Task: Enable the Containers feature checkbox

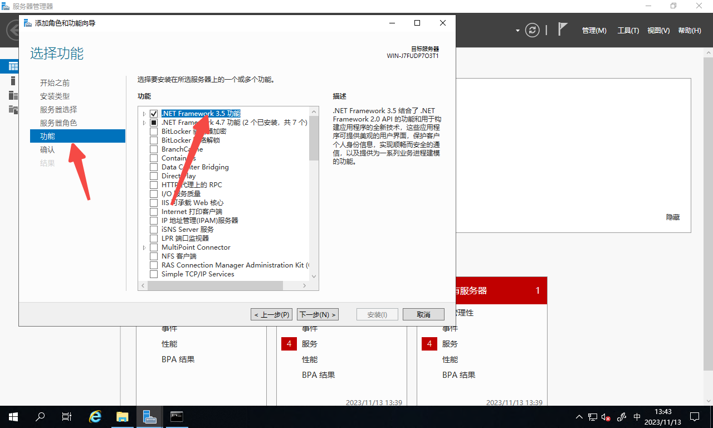Action: coord(154,158)
